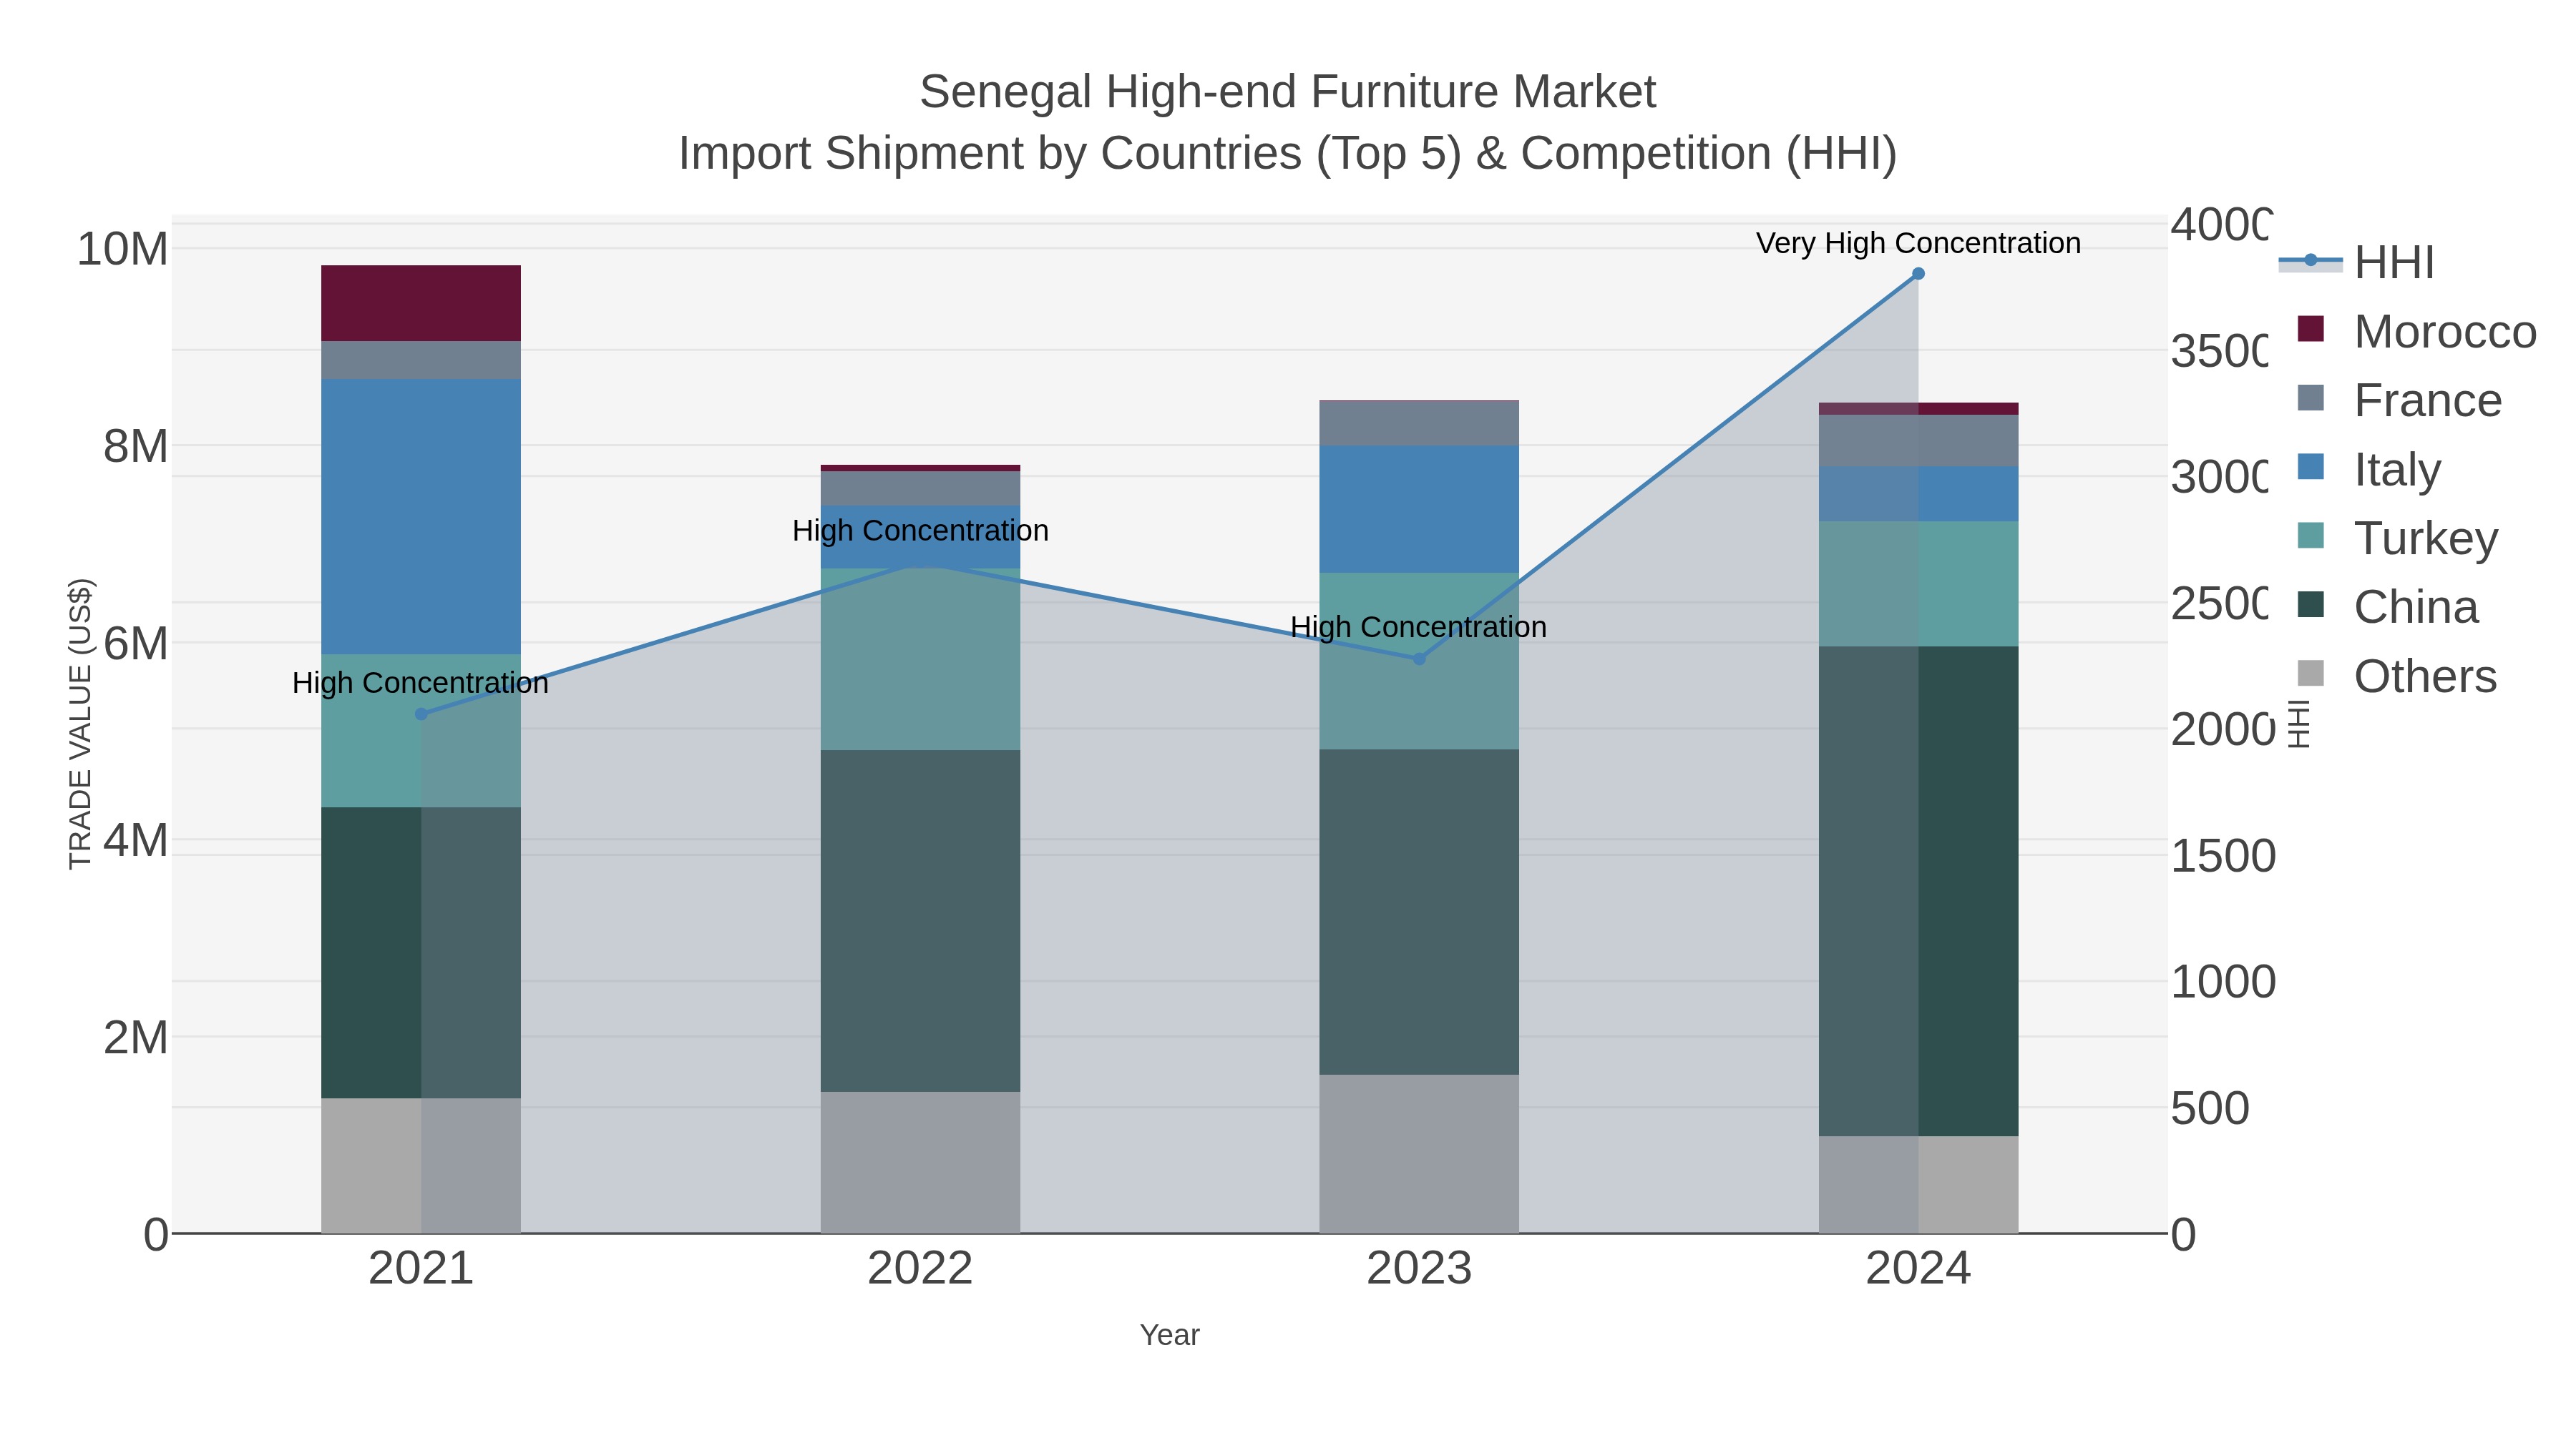Toggle the Morocco legend entry
This screenshot has width=2576, height=1448.
click(x=2416, y=332)
